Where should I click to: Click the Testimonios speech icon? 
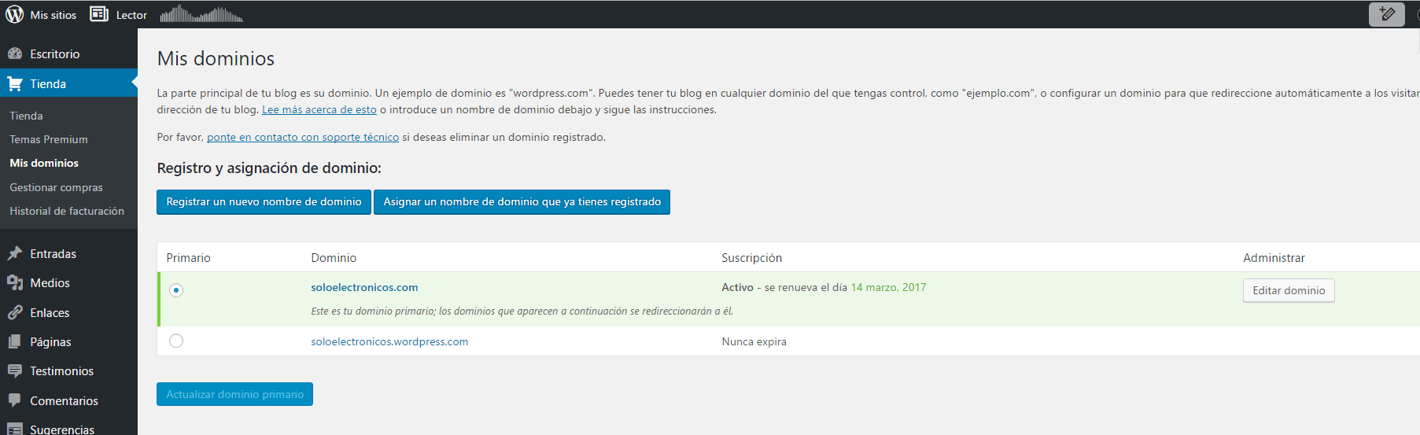(x=15, y=370)
